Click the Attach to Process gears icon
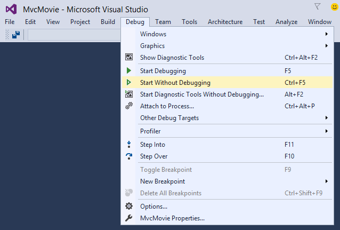 pos(129,106)
